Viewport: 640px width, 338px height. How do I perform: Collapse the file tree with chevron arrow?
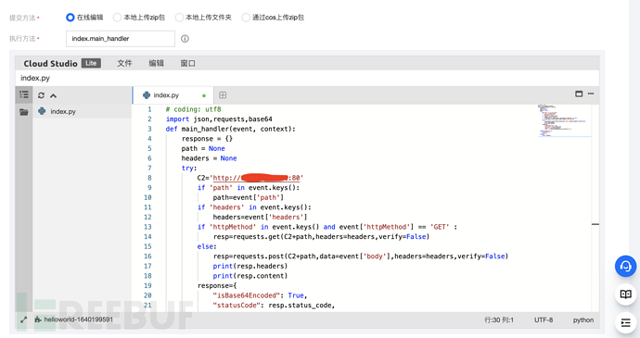53,95
